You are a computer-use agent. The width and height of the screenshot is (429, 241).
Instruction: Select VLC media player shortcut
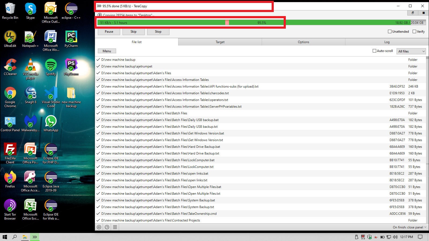30,69
